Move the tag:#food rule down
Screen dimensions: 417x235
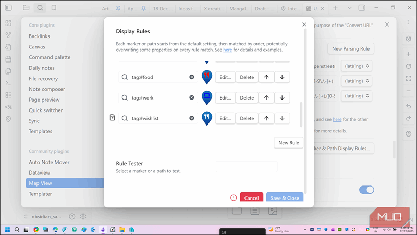tap(282, 77)
